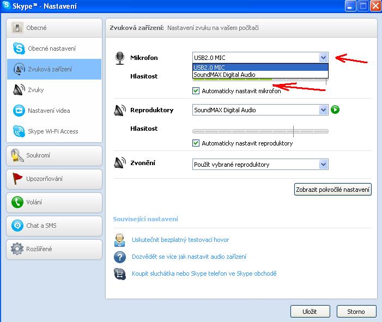Toggle Automaticky nastavit reproduktory checkbox
The height and width of the screenshot is (322, 382).
click(x=196, y=143)
